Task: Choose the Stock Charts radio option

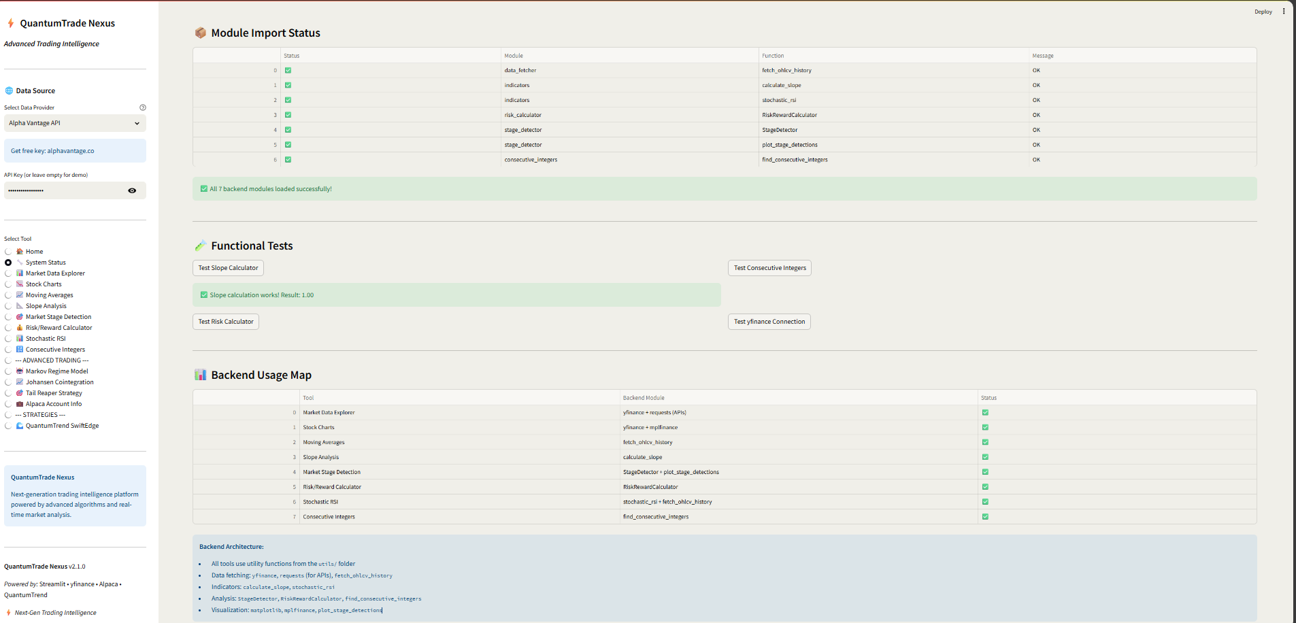Action: point(8,284)
